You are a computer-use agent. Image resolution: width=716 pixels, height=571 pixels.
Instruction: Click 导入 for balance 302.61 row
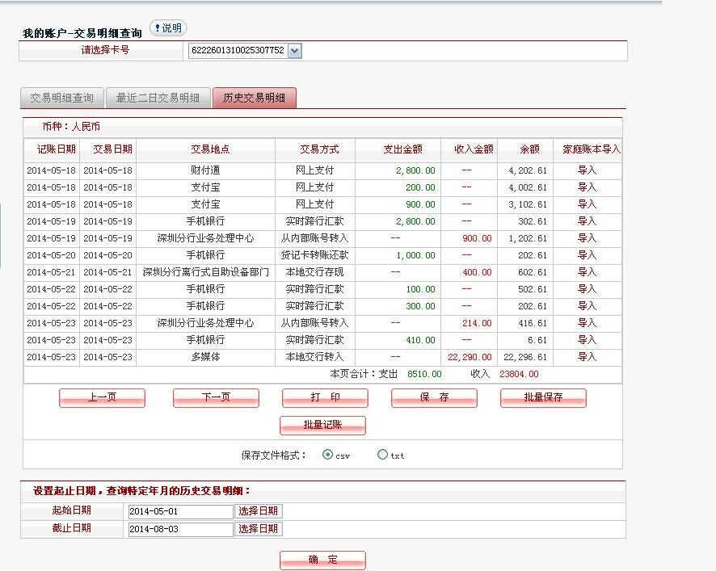pos(588,221)
